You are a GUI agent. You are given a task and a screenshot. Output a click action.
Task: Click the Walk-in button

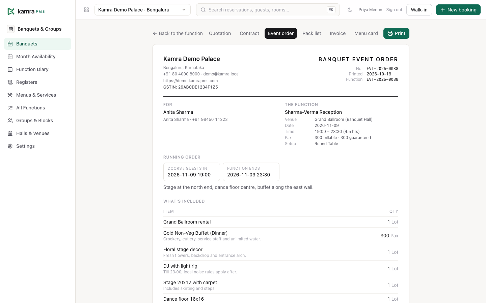419,10
